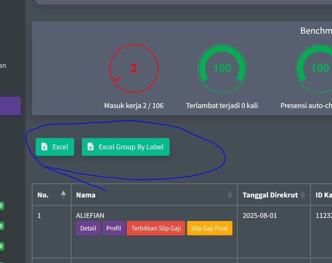Click the ID Ka column header
This screenshot has width=332, height=263.
(x=323, y=195)
